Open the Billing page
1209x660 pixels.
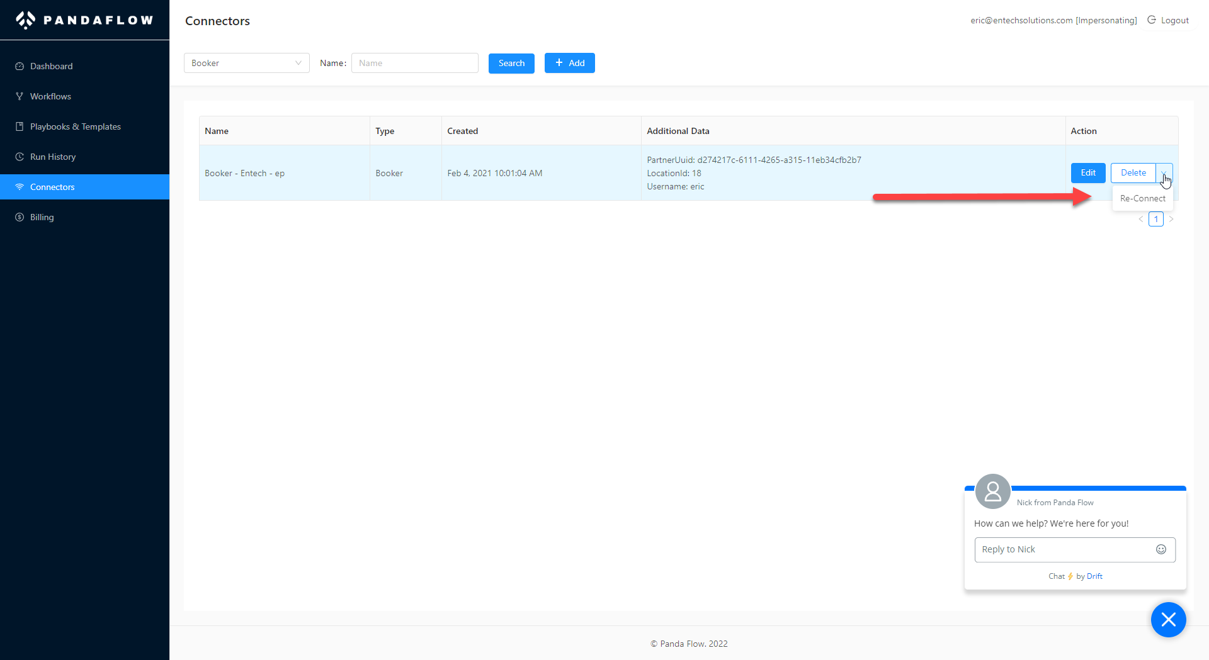click(84, 217)
